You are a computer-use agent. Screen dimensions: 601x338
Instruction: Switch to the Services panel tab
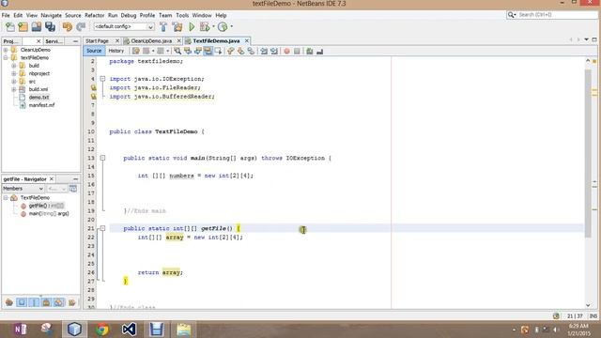tap(54, 41)
